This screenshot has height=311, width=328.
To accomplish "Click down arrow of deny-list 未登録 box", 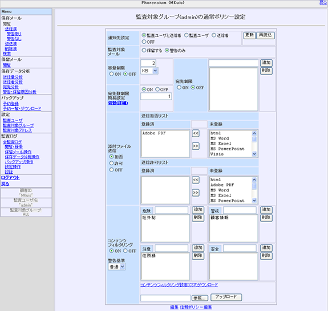I will pyautogui.click(x=254, y=154).
